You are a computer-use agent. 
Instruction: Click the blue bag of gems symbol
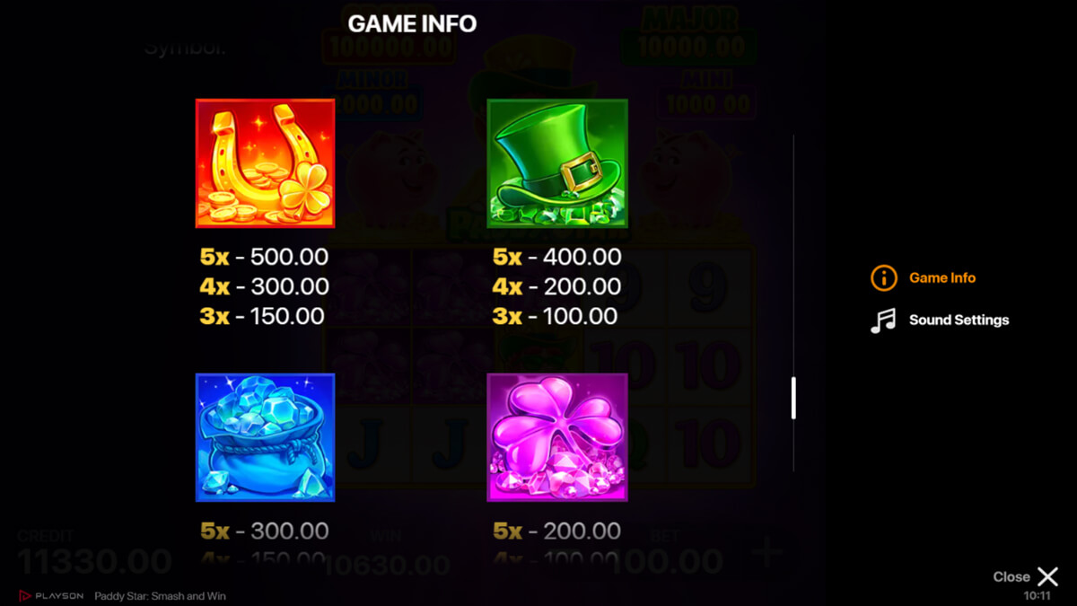[265, 437]
